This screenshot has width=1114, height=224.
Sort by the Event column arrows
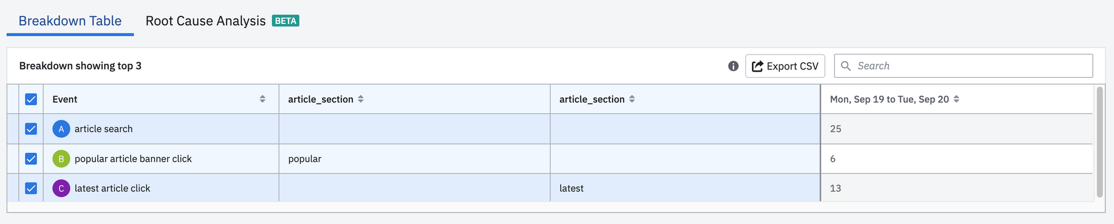tap(262, 99)
